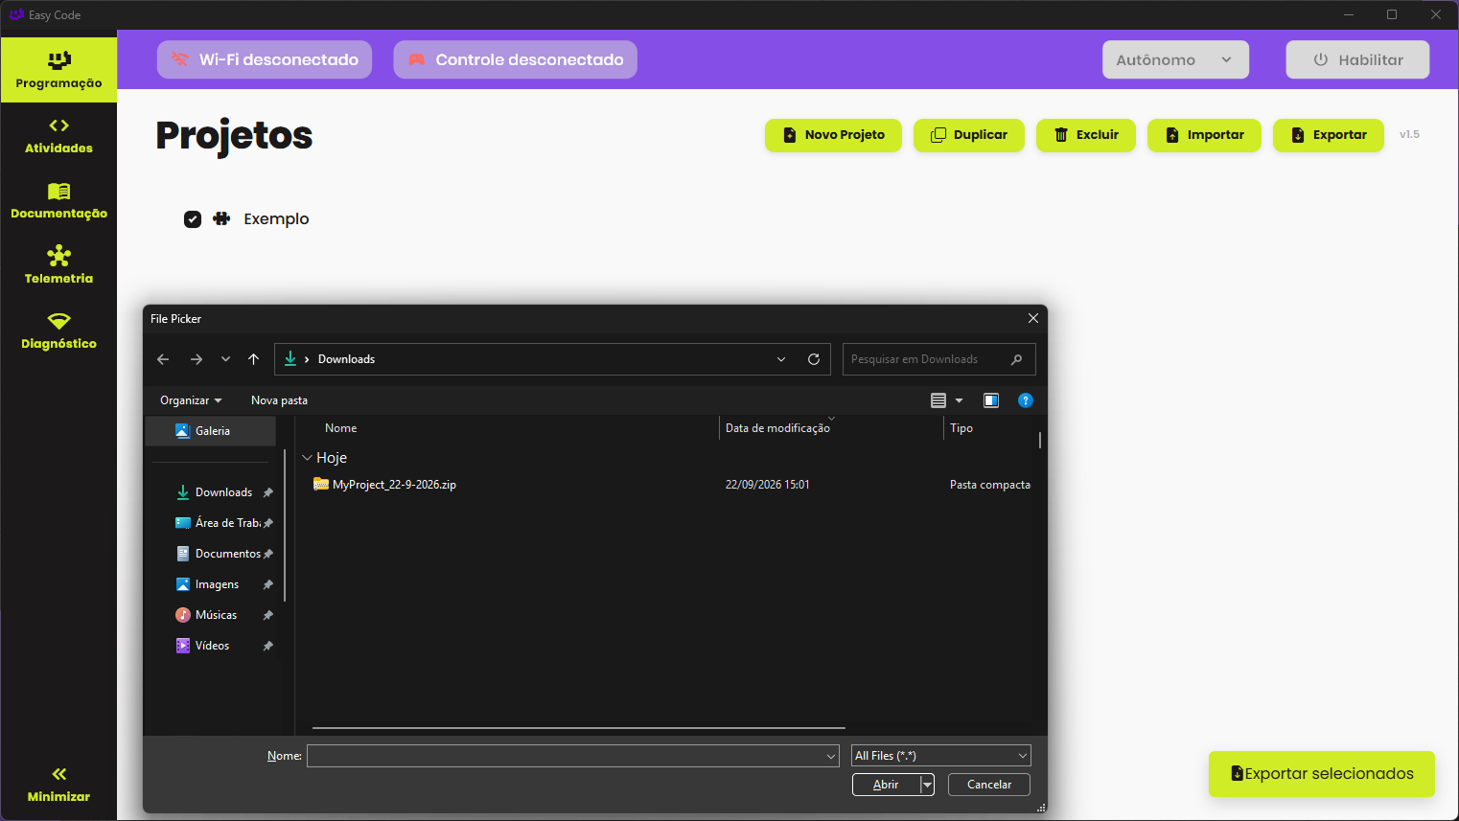Select Downloads in the navigation pane
The image size is (1459, 821).
point(223,492)
